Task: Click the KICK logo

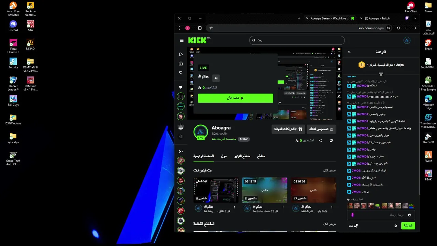Action: coord(199,40)
